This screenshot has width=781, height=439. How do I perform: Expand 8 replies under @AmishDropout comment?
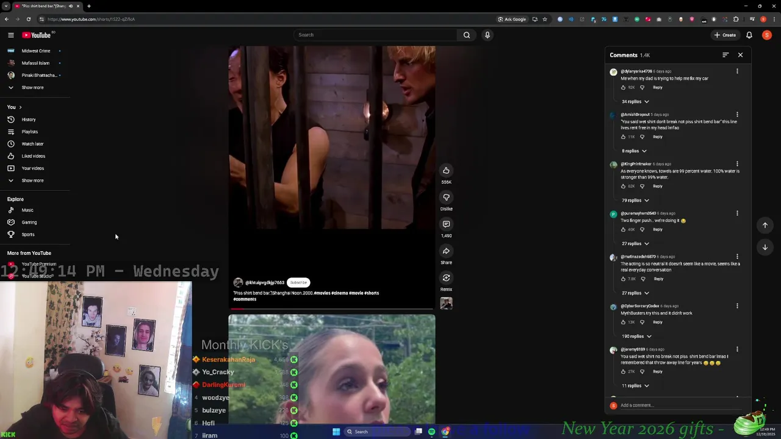[x=634, y=151]
